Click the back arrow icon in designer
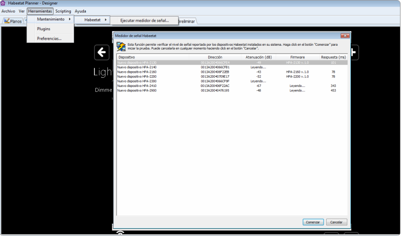Screen dimensions: 401x236 click(101, 53)
